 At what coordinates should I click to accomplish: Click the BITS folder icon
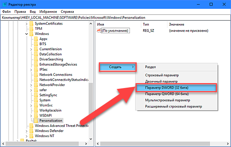point(36,44)
